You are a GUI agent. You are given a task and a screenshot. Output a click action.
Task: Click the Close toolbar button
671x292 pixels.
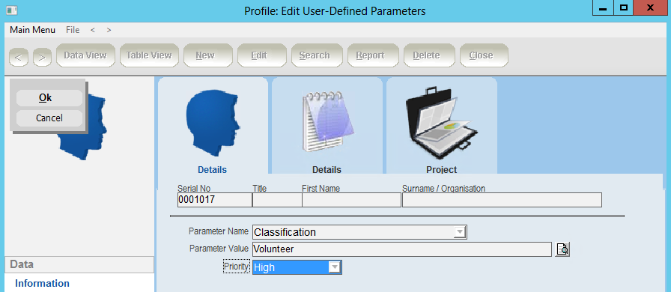coord(484,55)
